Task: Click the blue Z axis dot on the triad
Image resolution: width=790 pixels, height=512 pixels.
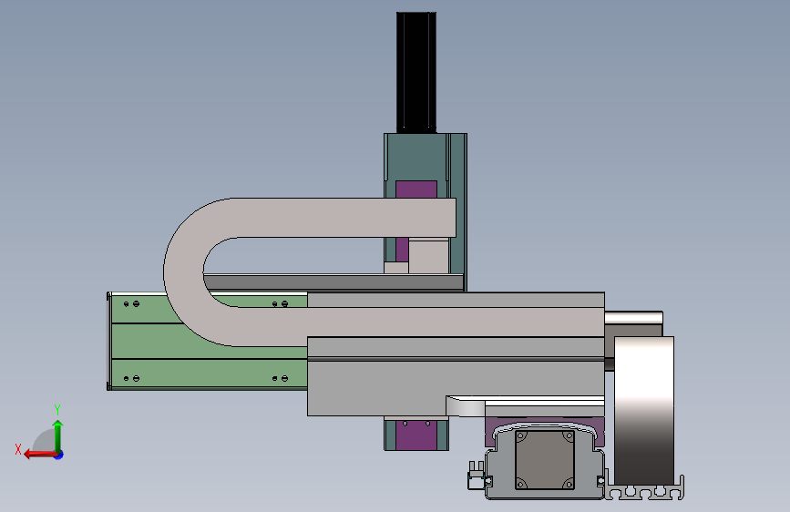Action: [59, 455]
